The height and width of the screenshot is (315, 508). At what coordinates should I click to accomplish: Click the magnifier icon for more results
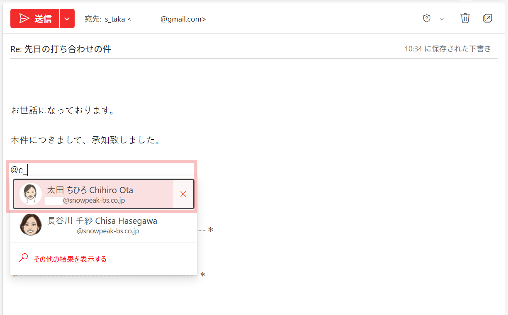24,258
